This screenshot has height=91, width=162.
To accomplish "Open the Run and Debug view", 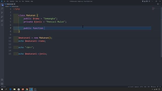I will click(x=2, y=17).
